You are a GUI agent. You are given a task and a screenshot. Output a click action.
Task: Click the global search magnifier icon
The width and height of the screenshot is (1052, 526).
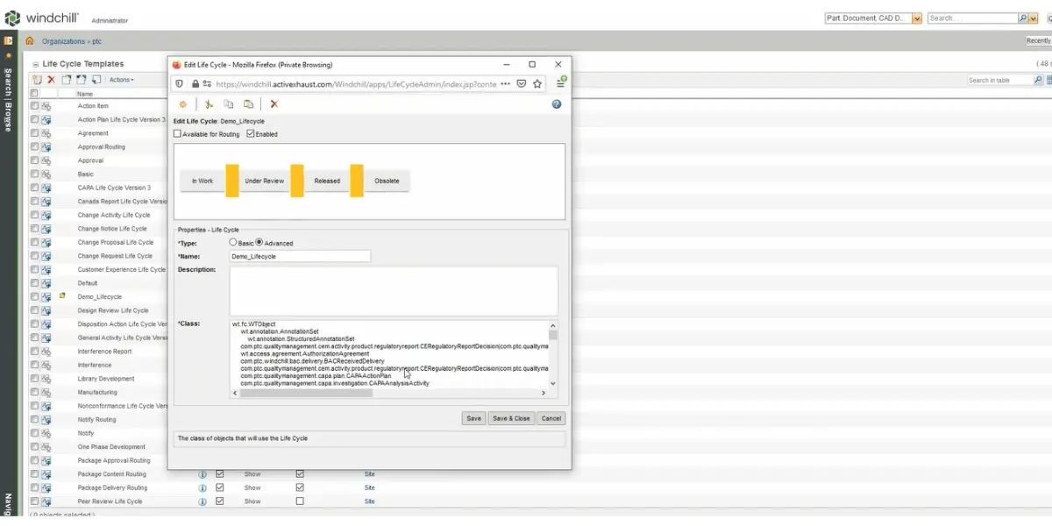click(x=1023, y=18)
